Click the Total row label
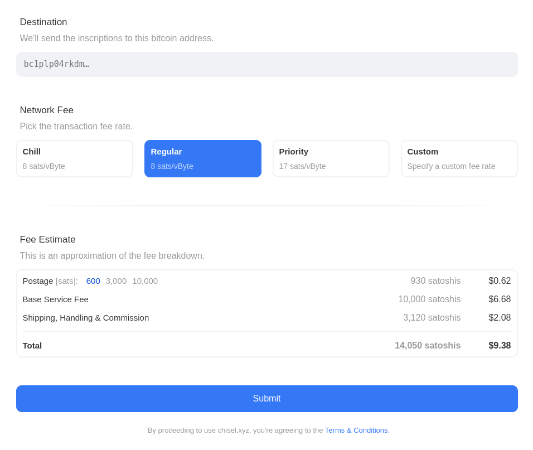This screenshot has height=450, width=533. (x=32, y=346)
